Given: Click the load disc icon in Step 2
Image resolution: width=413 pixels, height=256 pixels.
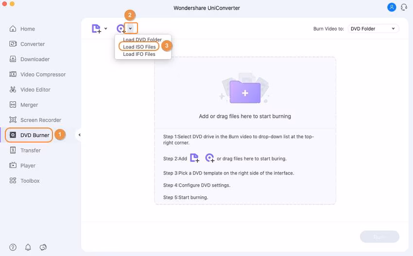Looking at the screenshot, I should [210, 158].
